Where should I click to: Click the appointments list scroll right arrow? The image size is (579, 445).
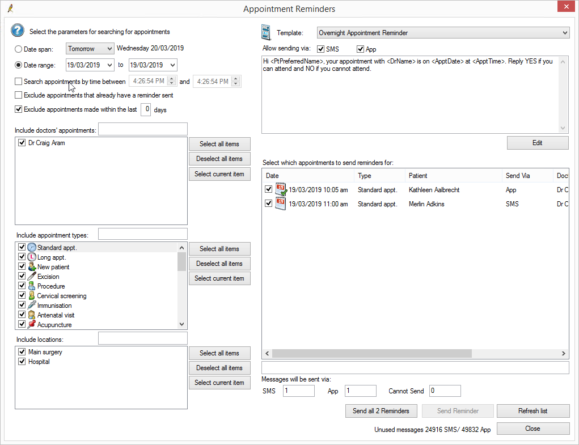[564, 354]
